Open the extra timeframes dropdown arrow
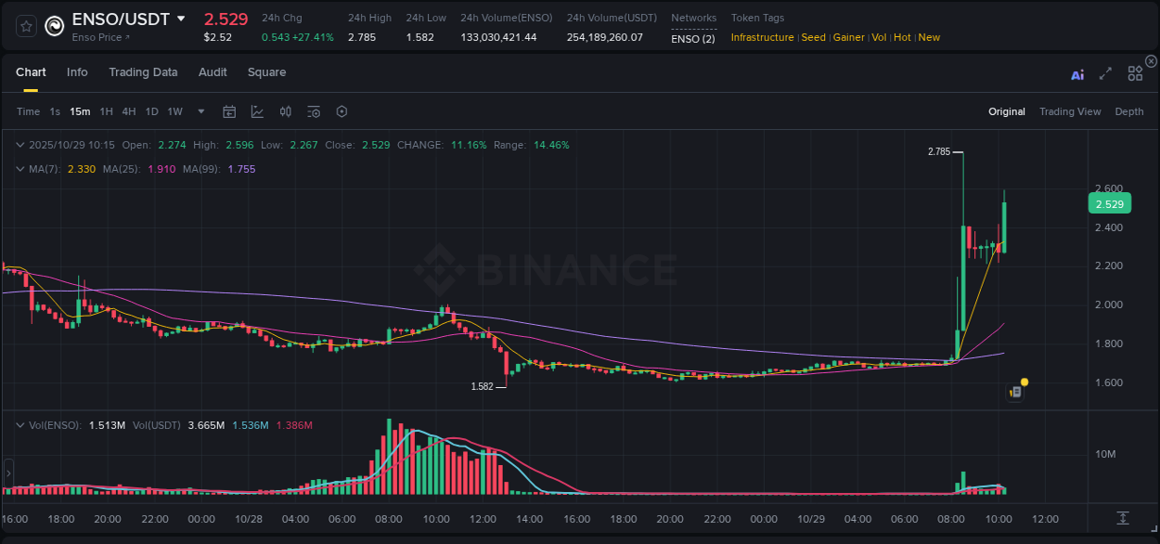Screen dimensions: 1160x544 (200, 111)
